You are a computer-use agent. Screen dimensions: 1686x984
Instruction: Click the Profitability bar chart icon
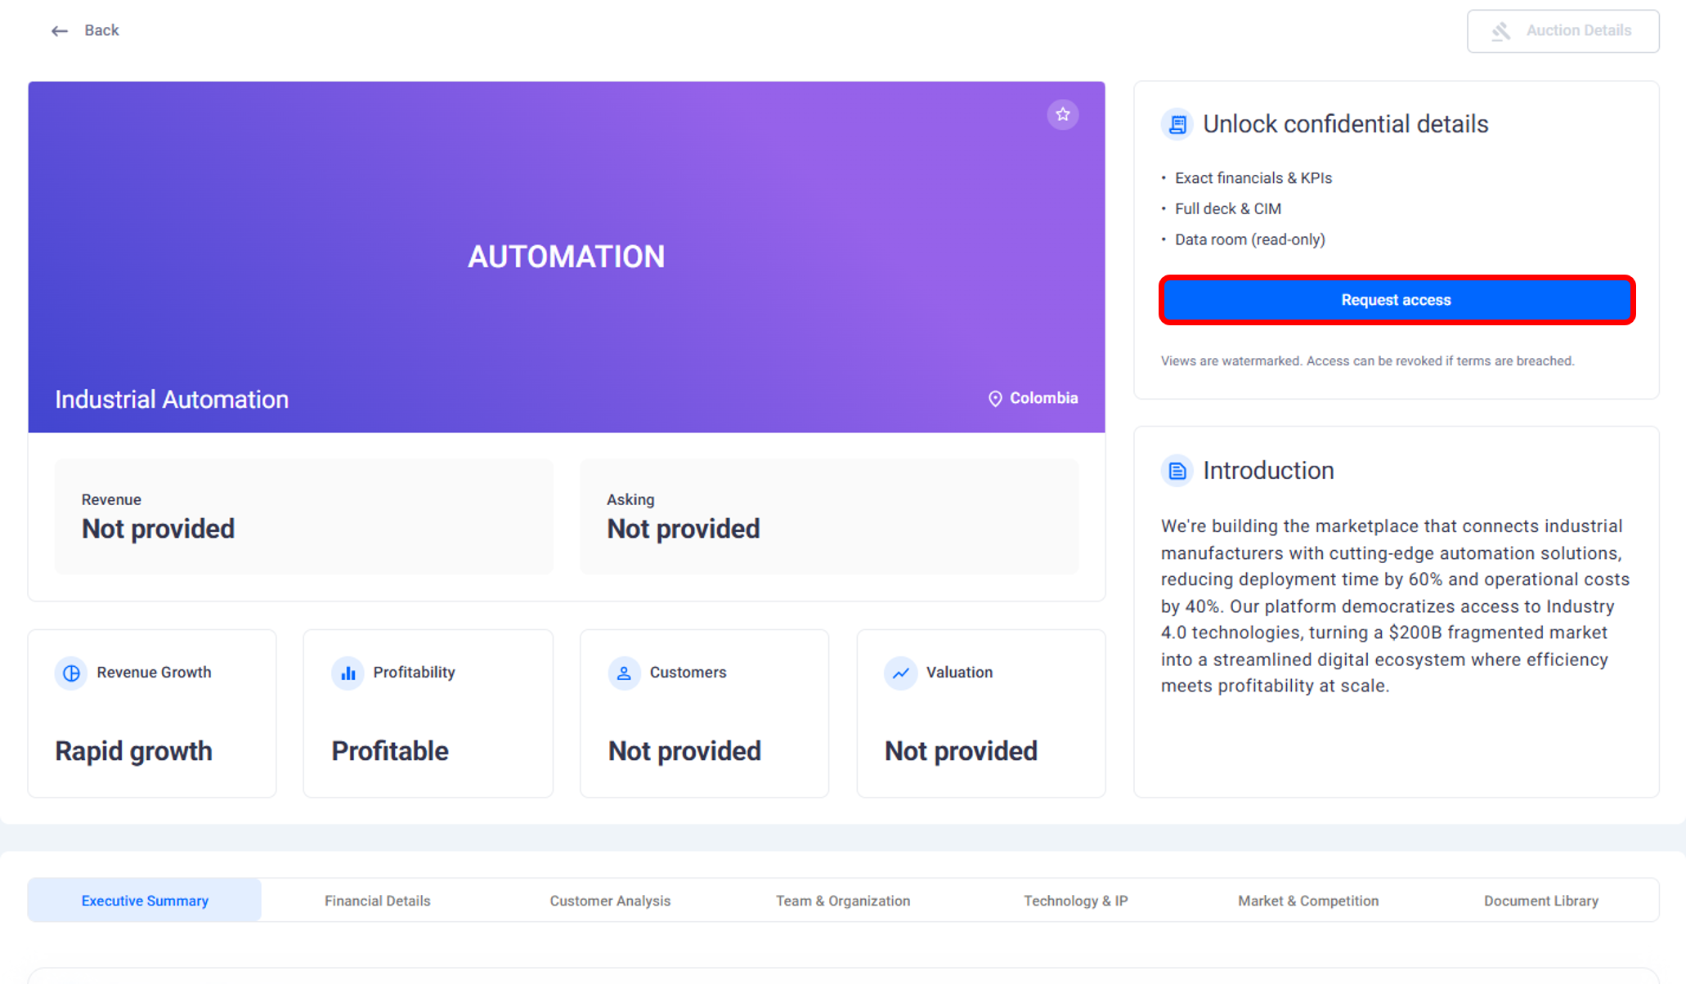348,673
